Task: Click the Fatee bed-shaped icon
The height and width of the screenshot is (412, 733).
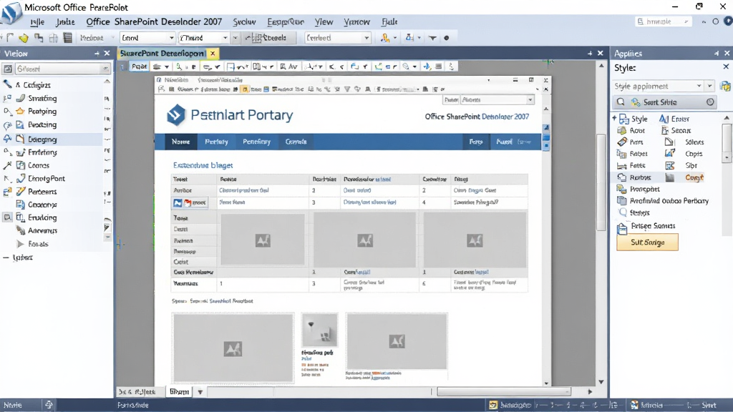Action: (x=622, y=165)
